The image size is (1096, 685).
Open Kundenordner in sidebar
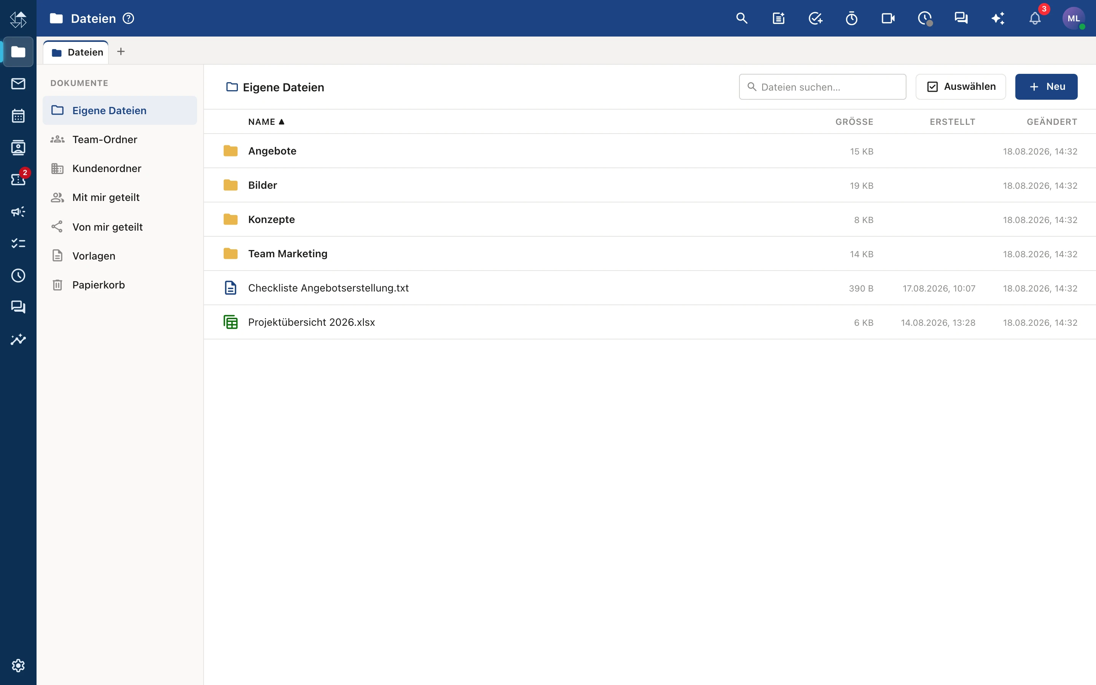[119, 169]
